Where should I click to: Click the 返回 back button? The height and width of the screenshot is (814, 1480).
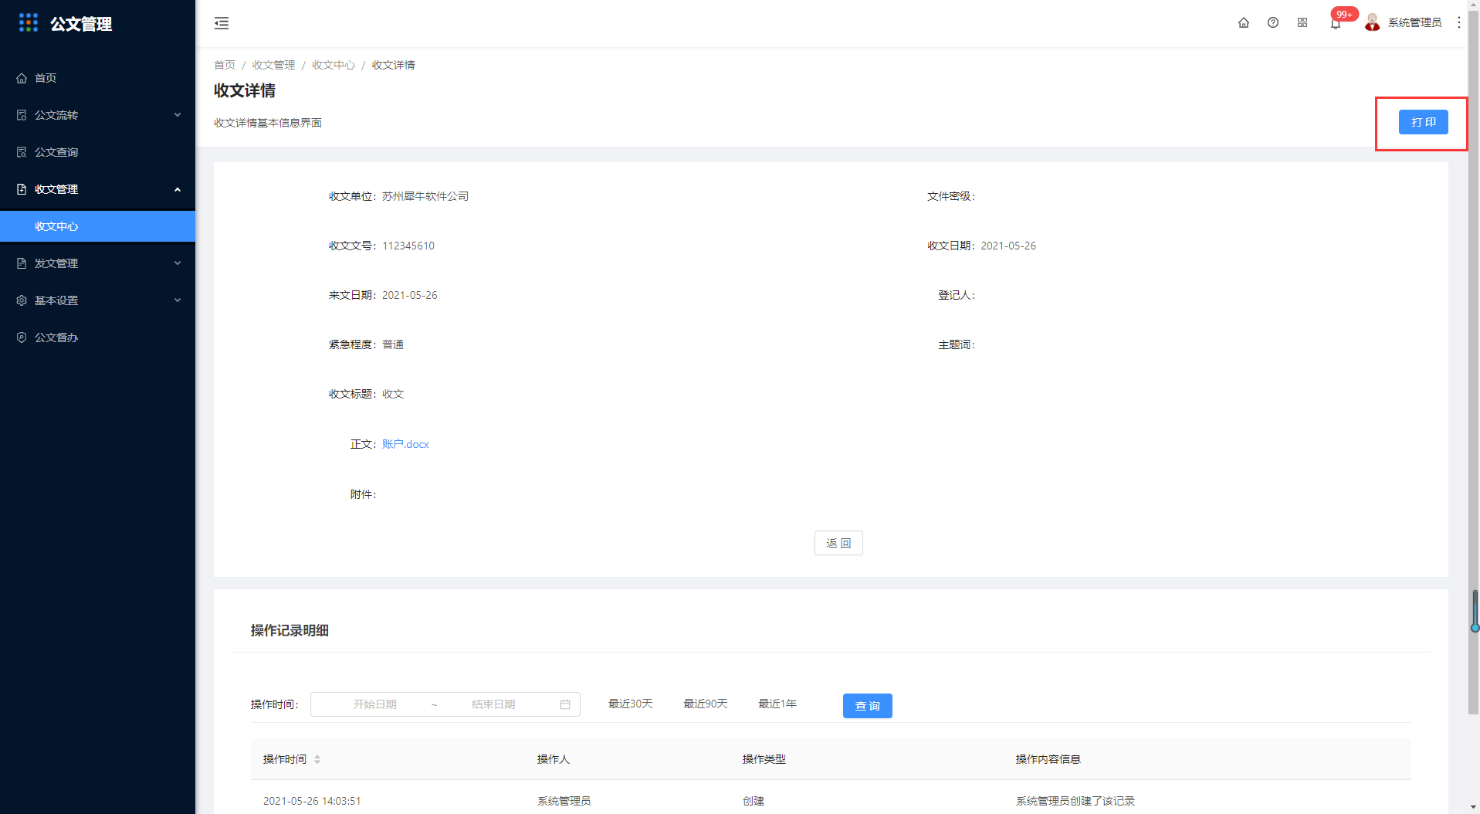point(838,543)
